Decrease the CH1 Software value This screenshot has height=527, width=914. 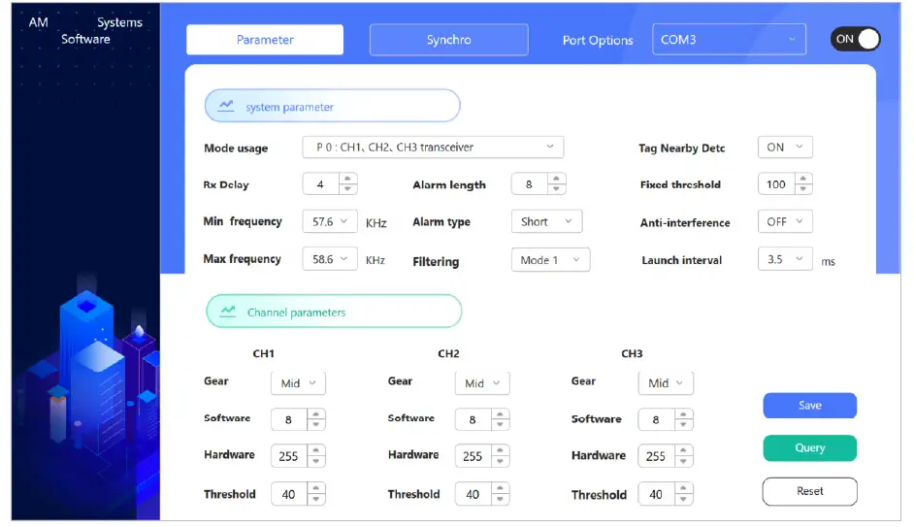coord(316,424)
